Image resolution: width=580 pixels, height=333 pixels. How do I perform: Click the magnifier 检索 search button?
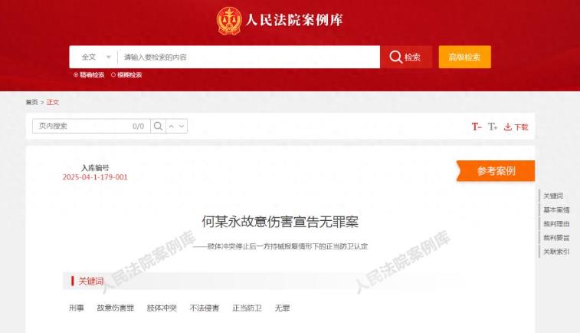[x=406, y=57]
